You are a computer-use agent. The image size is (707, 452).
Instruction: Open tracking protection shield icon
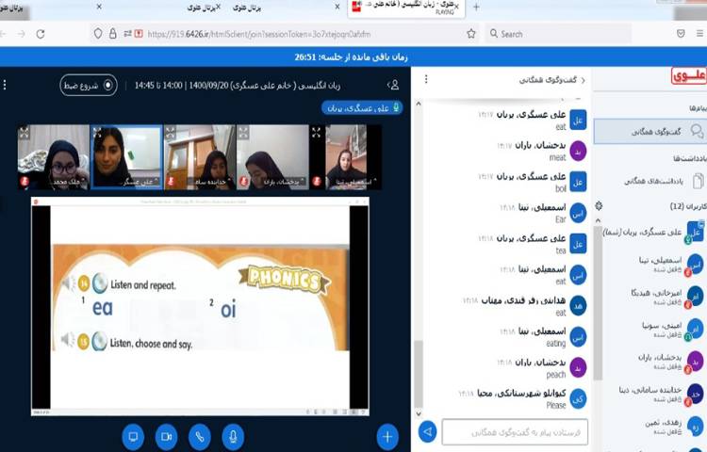[98, 34]
